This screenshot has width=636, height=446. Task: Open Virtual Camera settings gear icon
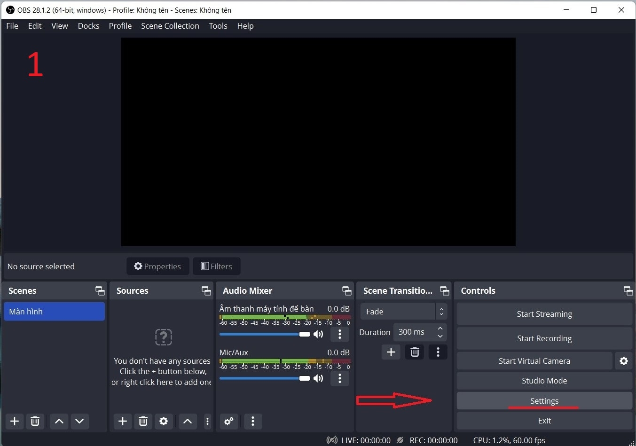click(x=624, y=361)
